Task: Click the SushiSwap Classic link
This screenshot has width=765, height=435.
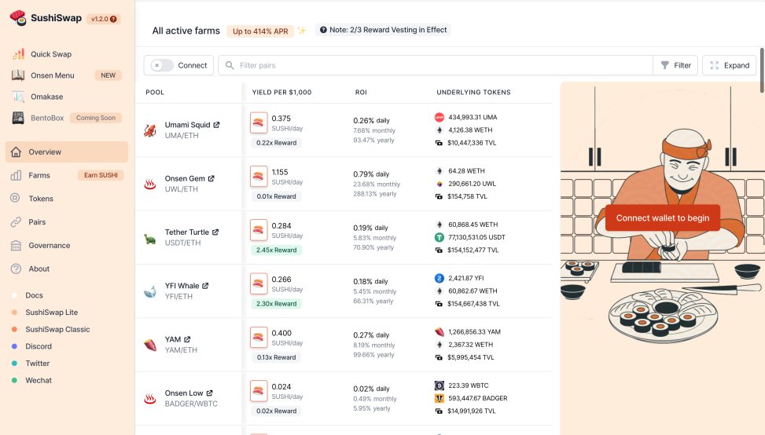Action: point(57,330)
